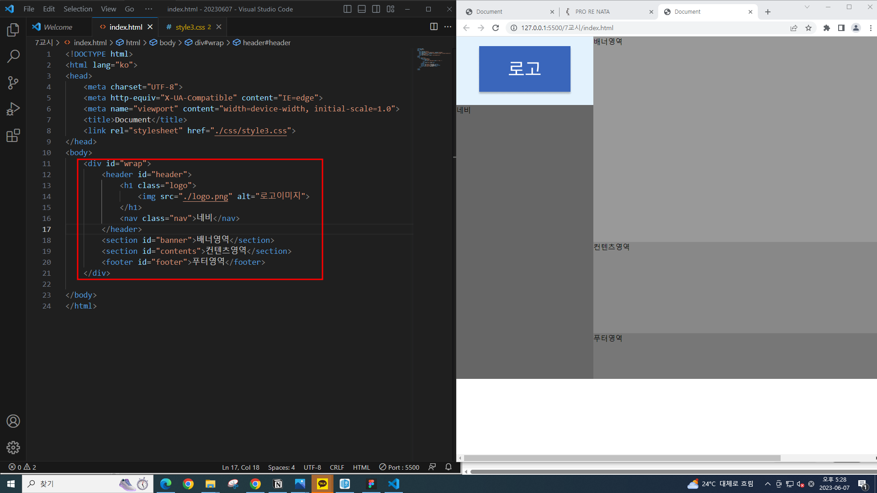Open the Search view in activity bar
Viewport: 877px width, 493px height.
pos(13,57)
